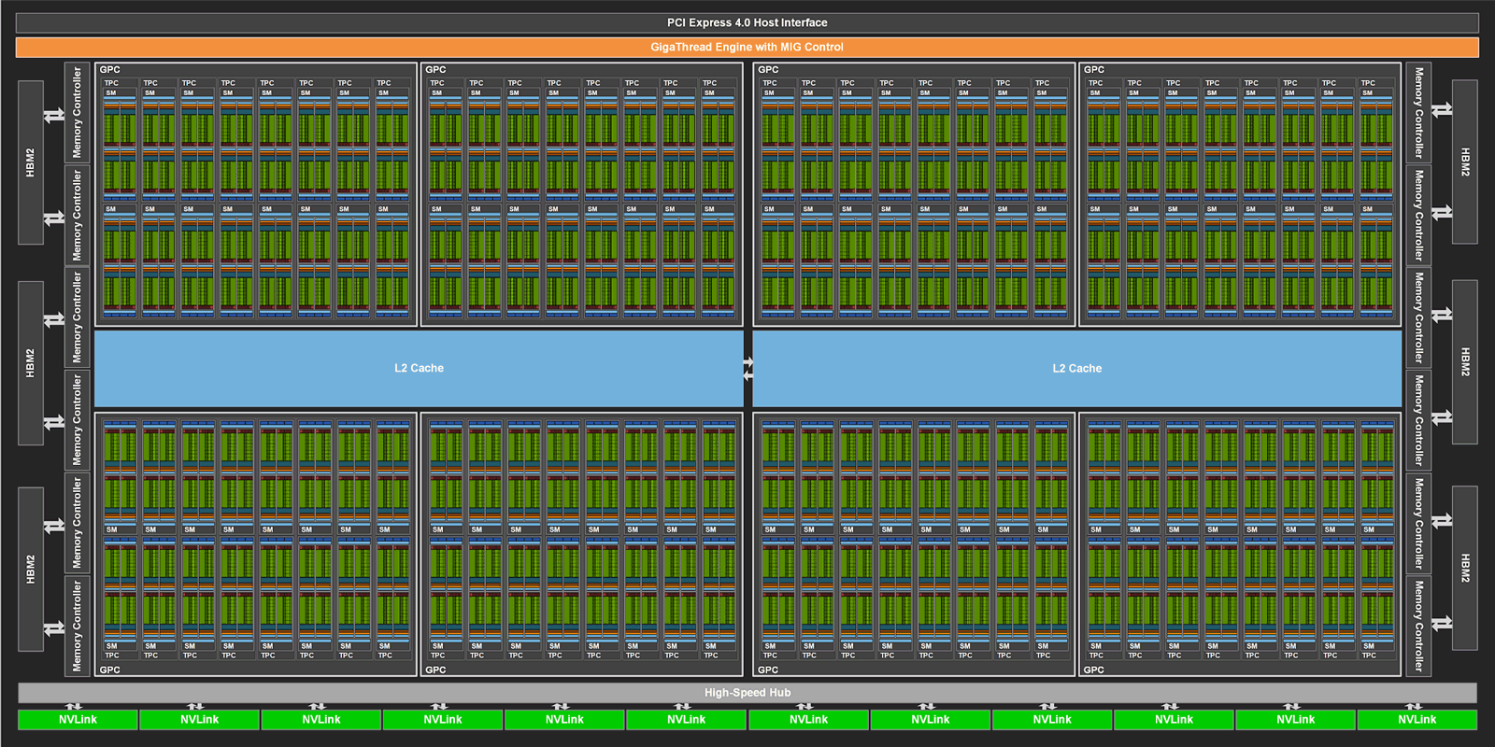1495x747 pixels.
Task: Click the rightmost green NVLink block
Action: pos(1417,720)
